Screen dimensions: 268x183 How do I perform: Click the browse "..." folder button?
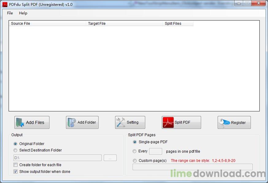tap(110, 158)
